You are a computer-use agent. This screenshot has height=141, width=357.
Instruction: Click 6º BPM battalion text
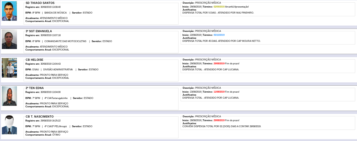36,41
